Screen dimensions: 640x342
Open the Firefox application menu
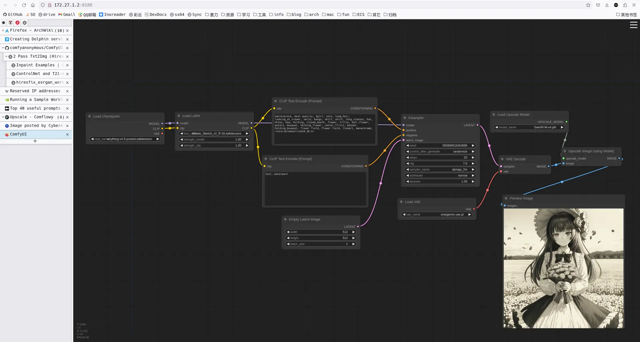click(634, 5)
